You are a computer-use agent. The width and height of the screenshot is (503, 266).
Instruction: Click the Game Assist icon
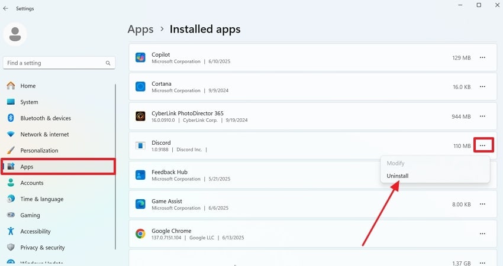140,204
